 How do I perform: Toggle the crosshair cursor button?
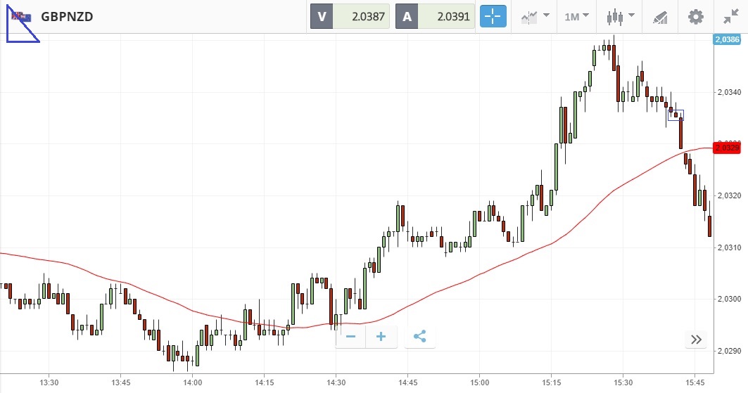(x=493, y=16)
